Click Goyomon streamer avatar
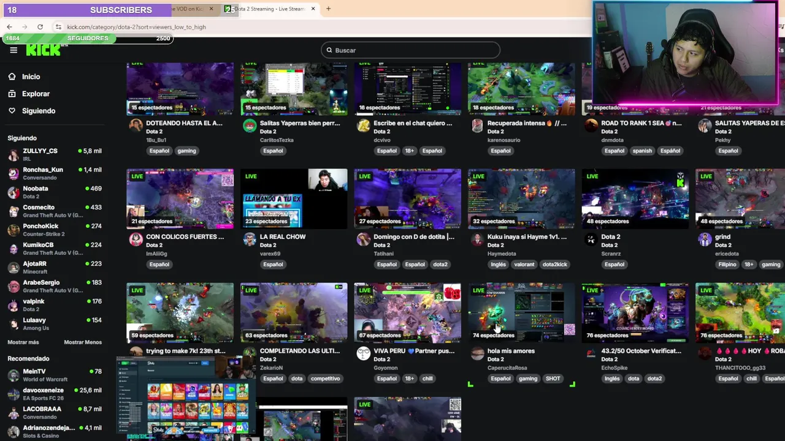 click(364, 353)
